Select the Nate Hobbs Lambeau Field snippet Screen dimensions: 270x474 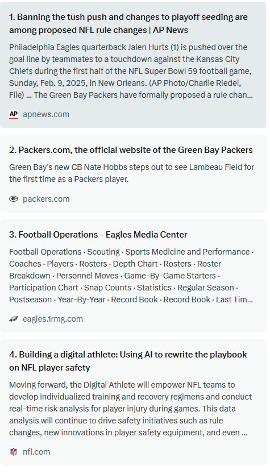pos(131,173)
